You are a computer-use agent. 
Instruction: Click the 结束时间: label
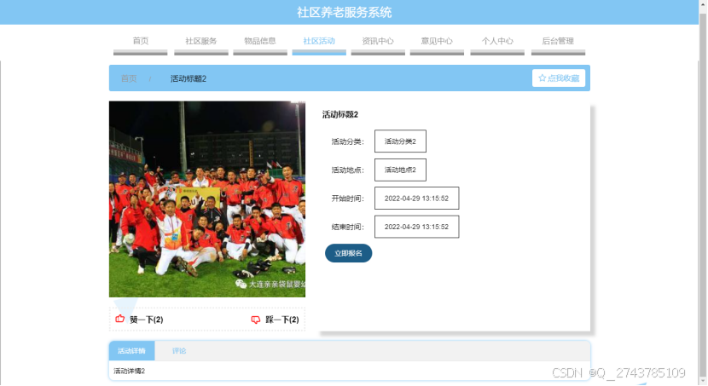click(x=348, y=227)
